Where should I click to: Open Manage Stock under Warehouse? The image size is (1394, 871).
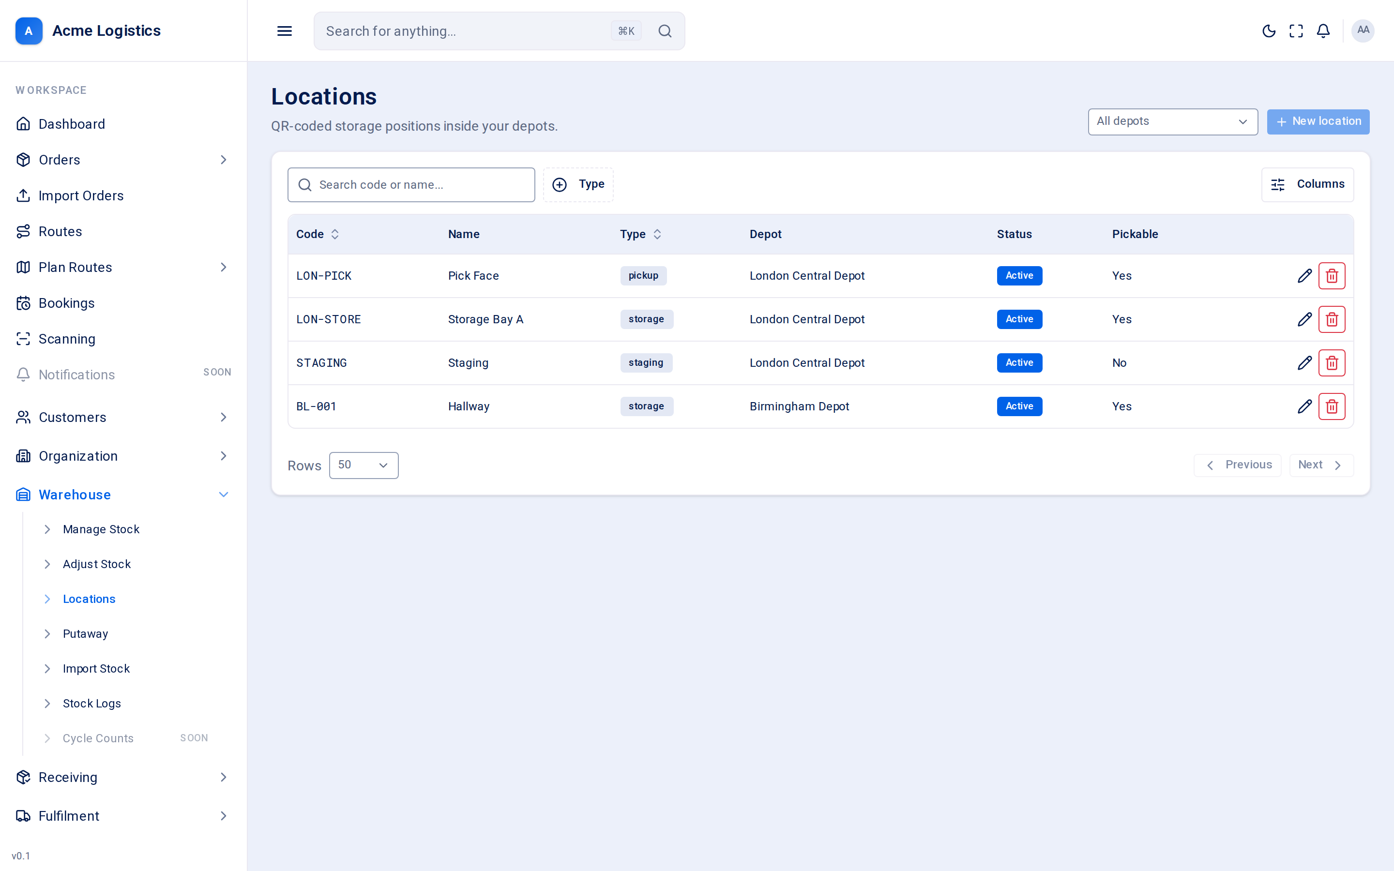coord(101,529)
